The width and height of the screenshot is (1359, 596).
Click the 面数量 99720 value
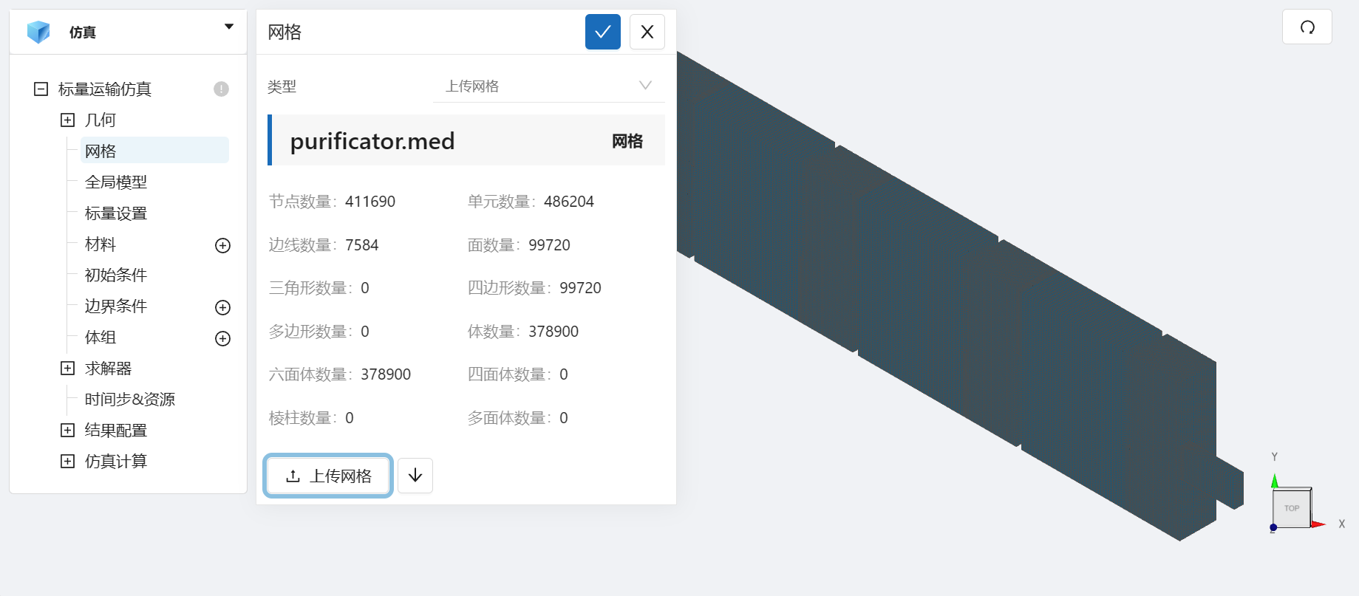549,245
